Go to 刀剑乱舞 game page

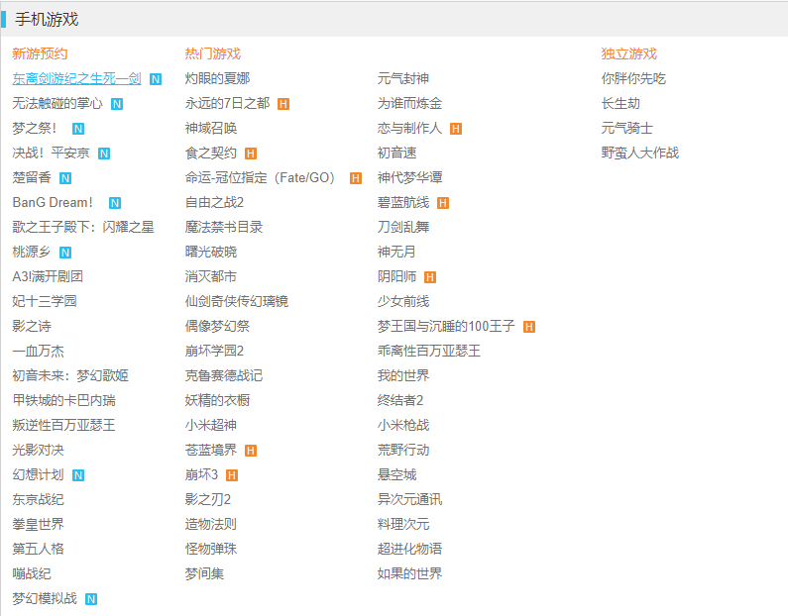point(403,228)
